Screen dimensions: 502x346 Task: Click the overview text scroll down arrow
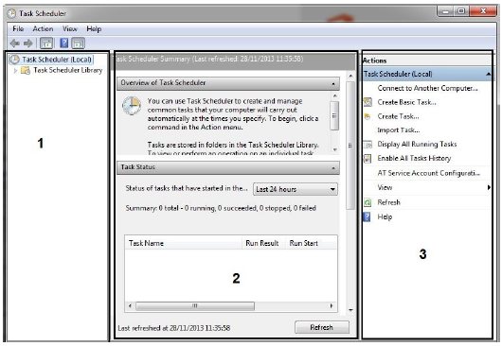(335, 149)
